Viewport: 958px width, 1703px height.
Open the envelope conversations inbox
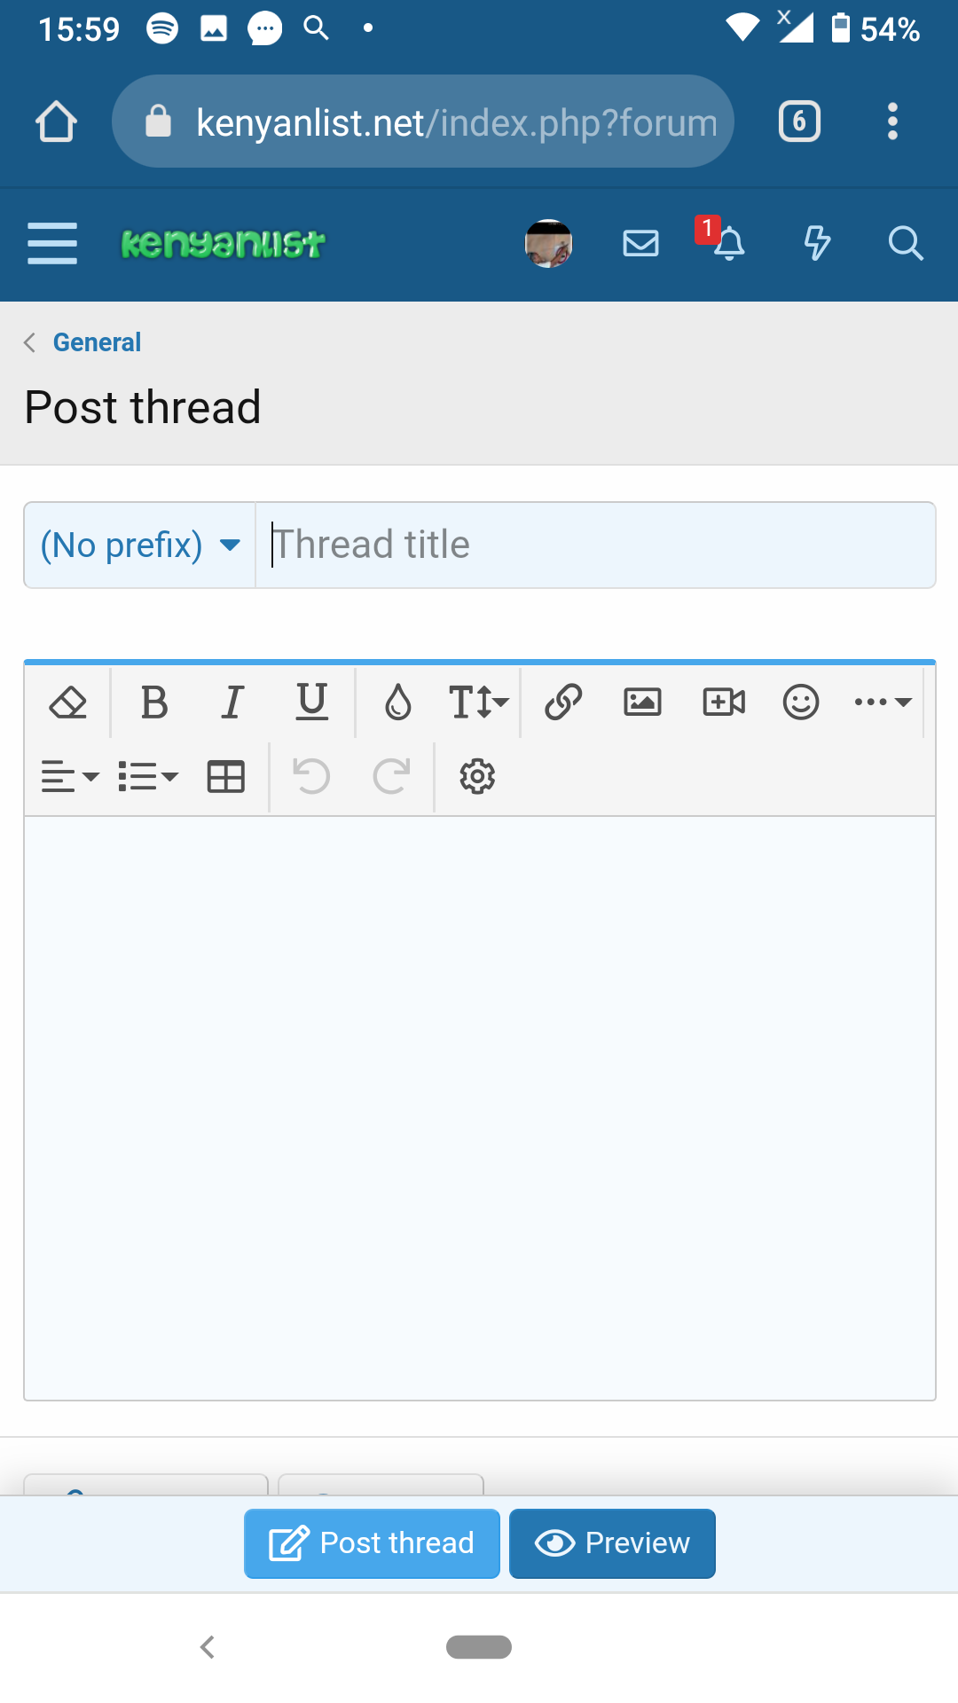[x=640, y=243]
